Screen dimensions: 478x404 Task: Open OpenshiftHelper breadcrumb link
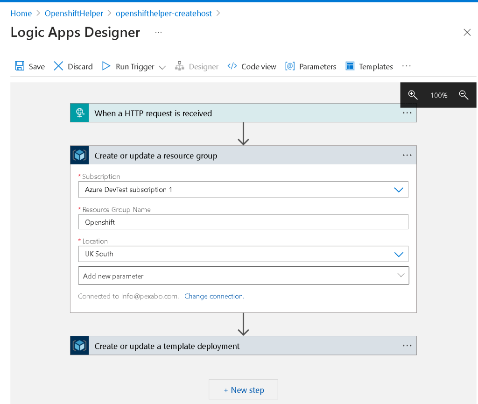[74, 14]
